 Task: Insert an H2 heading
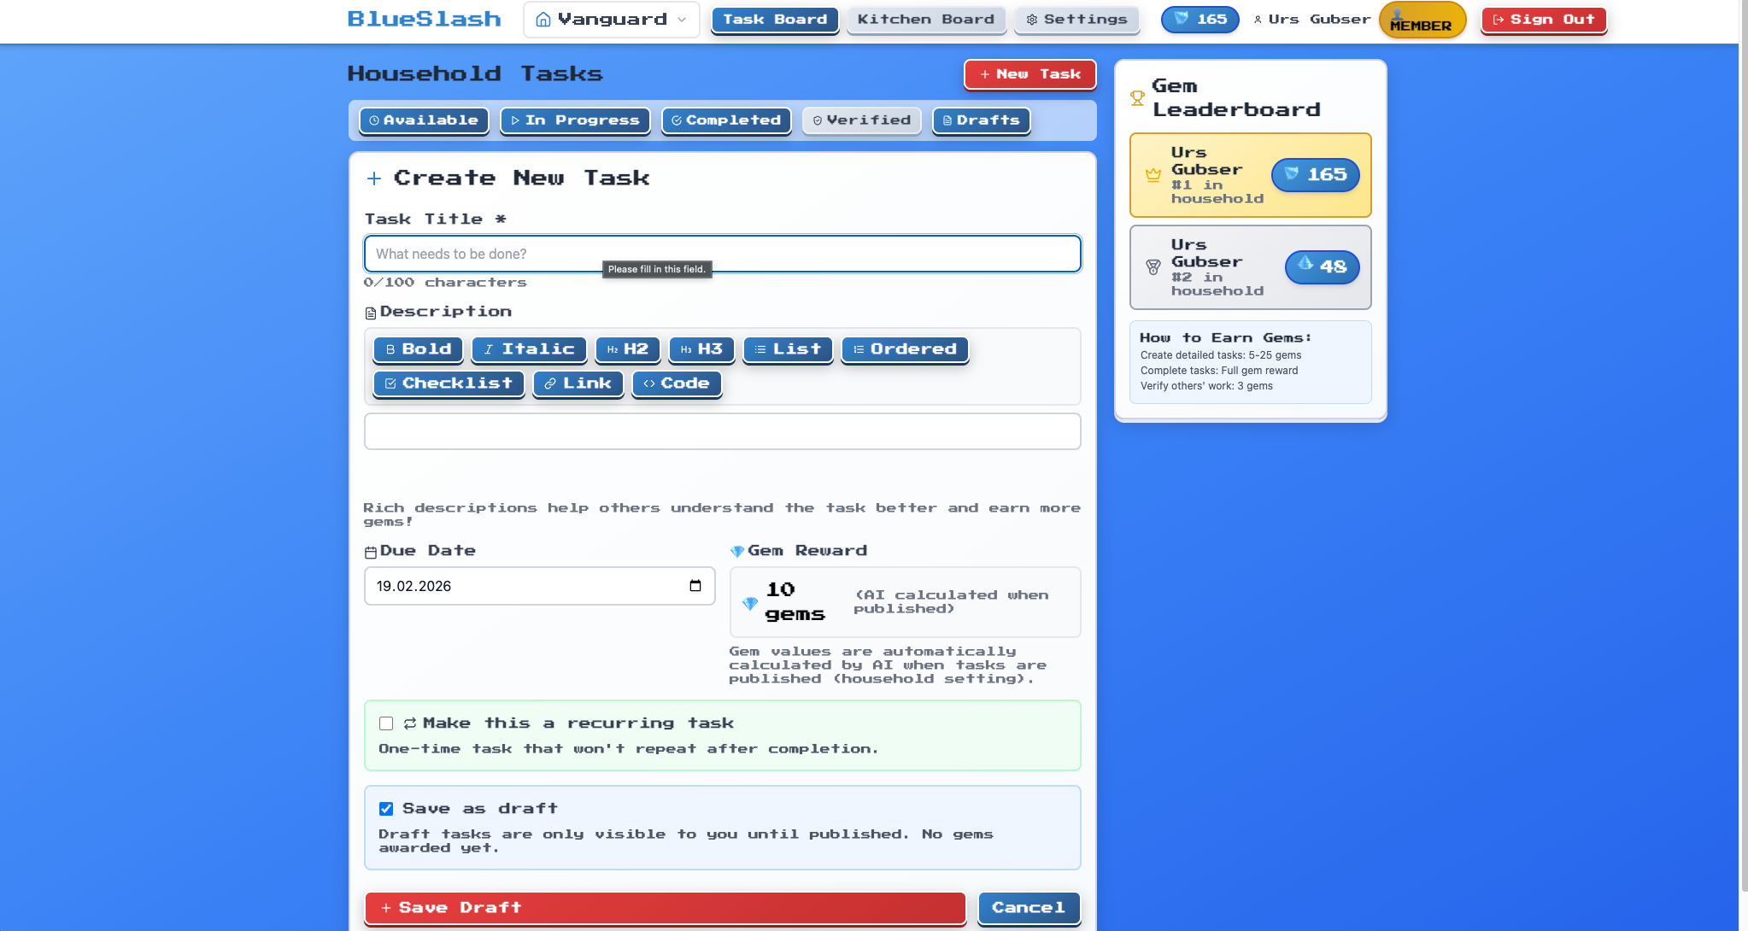627,349
